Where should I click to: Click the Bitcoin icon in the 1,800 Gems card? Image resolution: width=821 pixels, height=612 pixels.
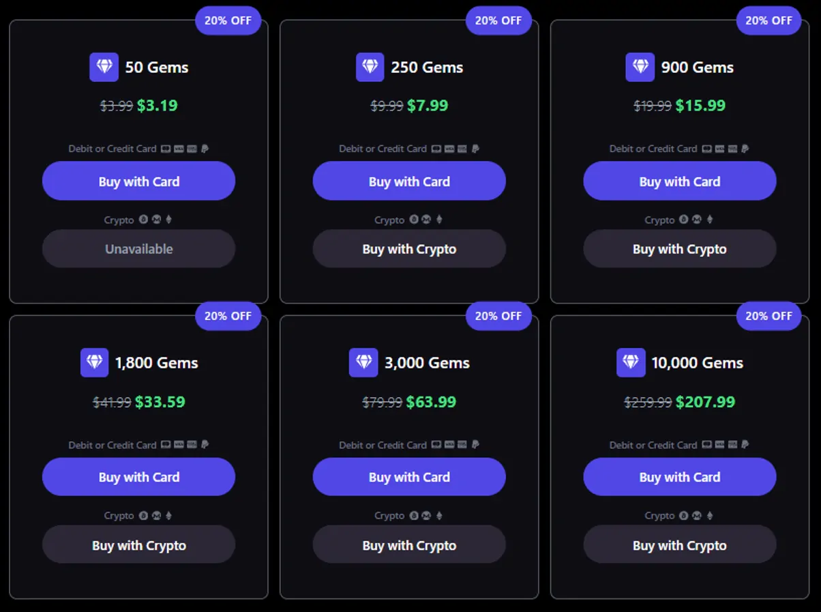143,516
